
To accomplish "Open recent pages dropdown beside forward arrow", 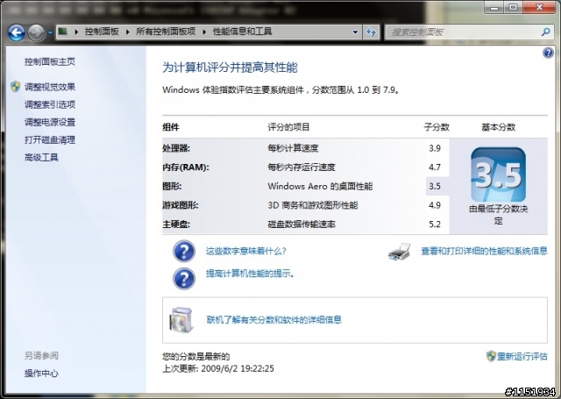I will 50,32.
